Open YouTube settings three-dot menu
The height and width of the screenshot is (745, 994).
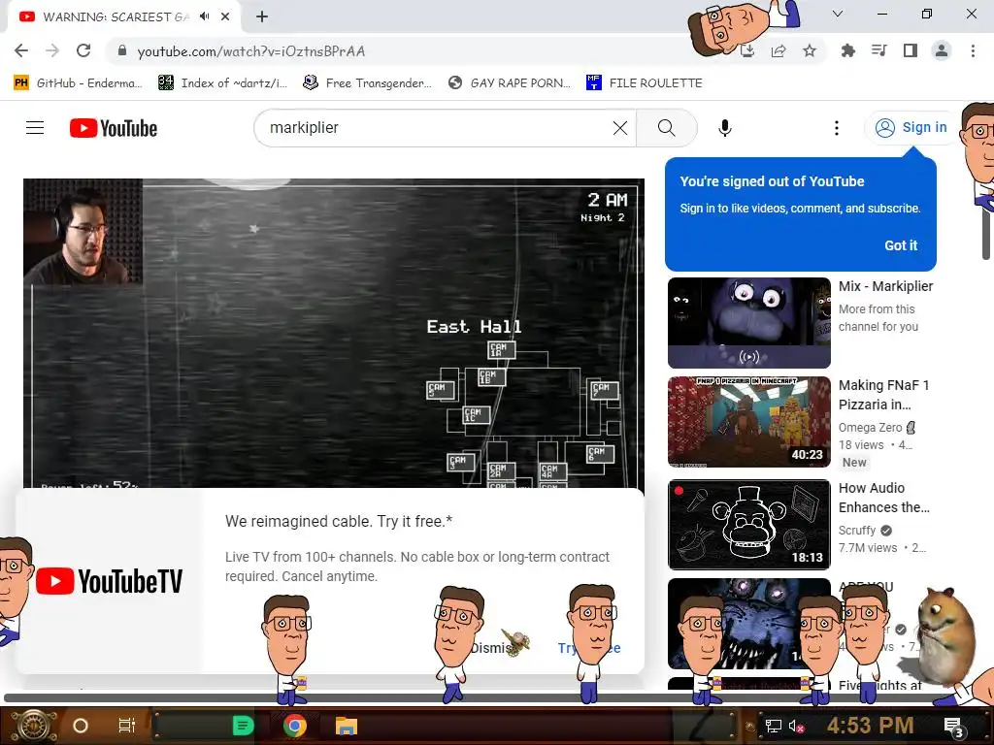(837, 128)
